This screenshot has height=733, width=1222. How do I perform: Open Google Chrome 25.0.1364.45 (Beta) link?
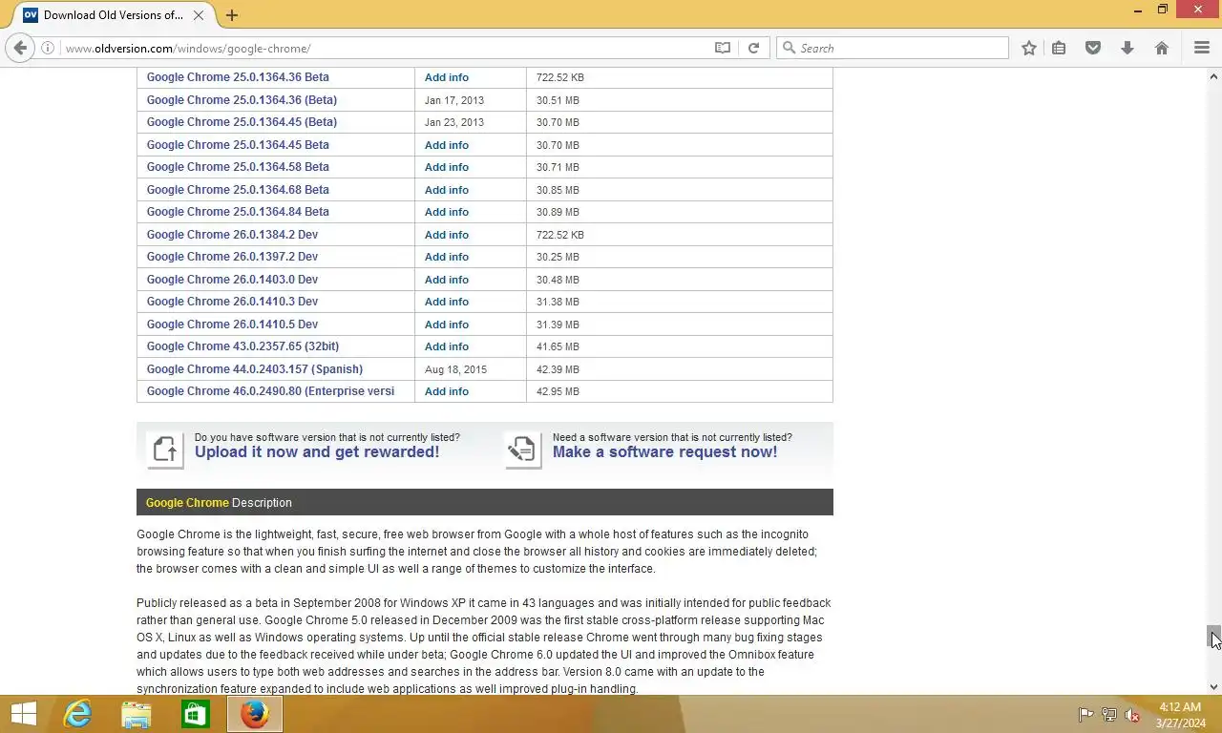tap(242, 122)
